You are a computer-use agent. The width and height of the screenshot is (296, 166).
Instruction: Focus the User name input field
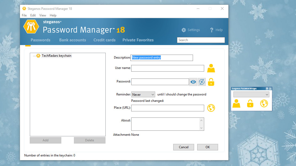[x=168, y=68]
